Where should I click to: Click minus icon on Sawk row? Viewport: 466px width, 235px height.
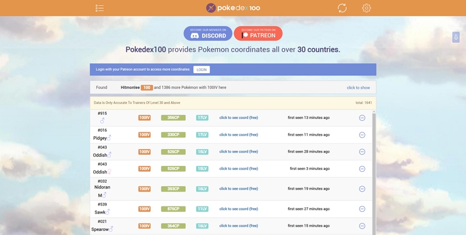pyautogui.click(x=362, y=209)
